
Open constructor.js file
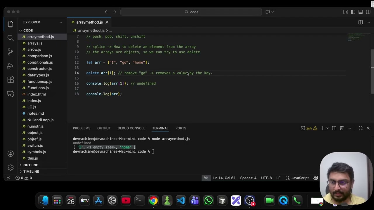(x=39, y=69)
